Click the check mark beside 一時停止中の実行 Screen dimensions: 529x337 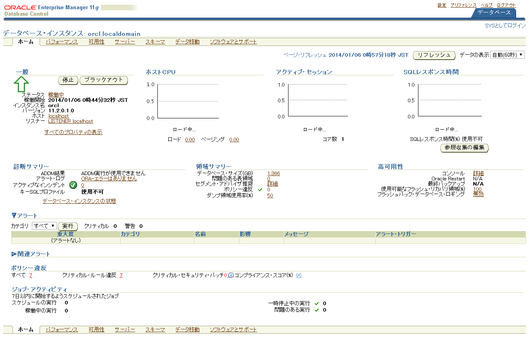pos(317,304)
